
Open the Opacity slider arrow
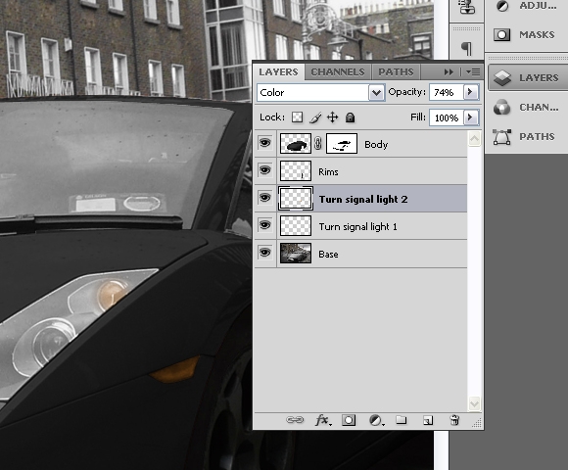470,92
